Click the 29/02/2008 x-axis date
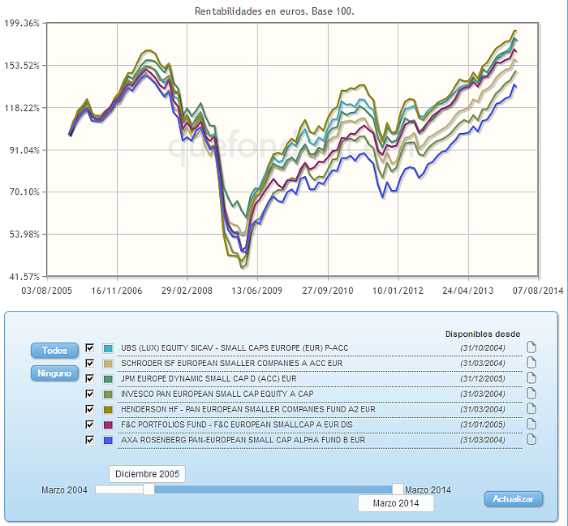568x526 pixels. pos(187,291)
